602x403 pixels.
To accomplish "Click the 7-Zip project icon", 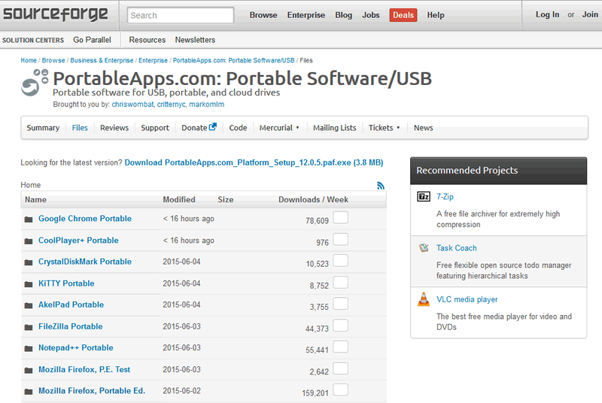I will point(424,197).
